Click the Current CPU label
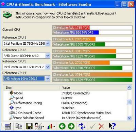 click(x=11, y=30)
